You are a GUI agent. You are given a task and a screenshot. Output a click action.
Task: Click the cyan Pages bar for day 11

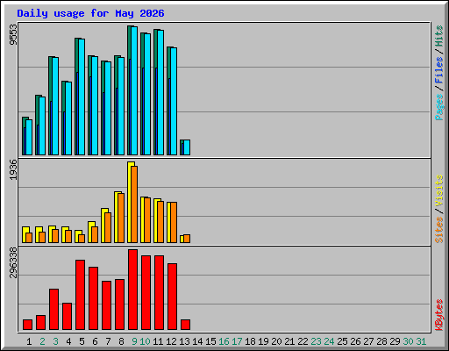point(160,92)
